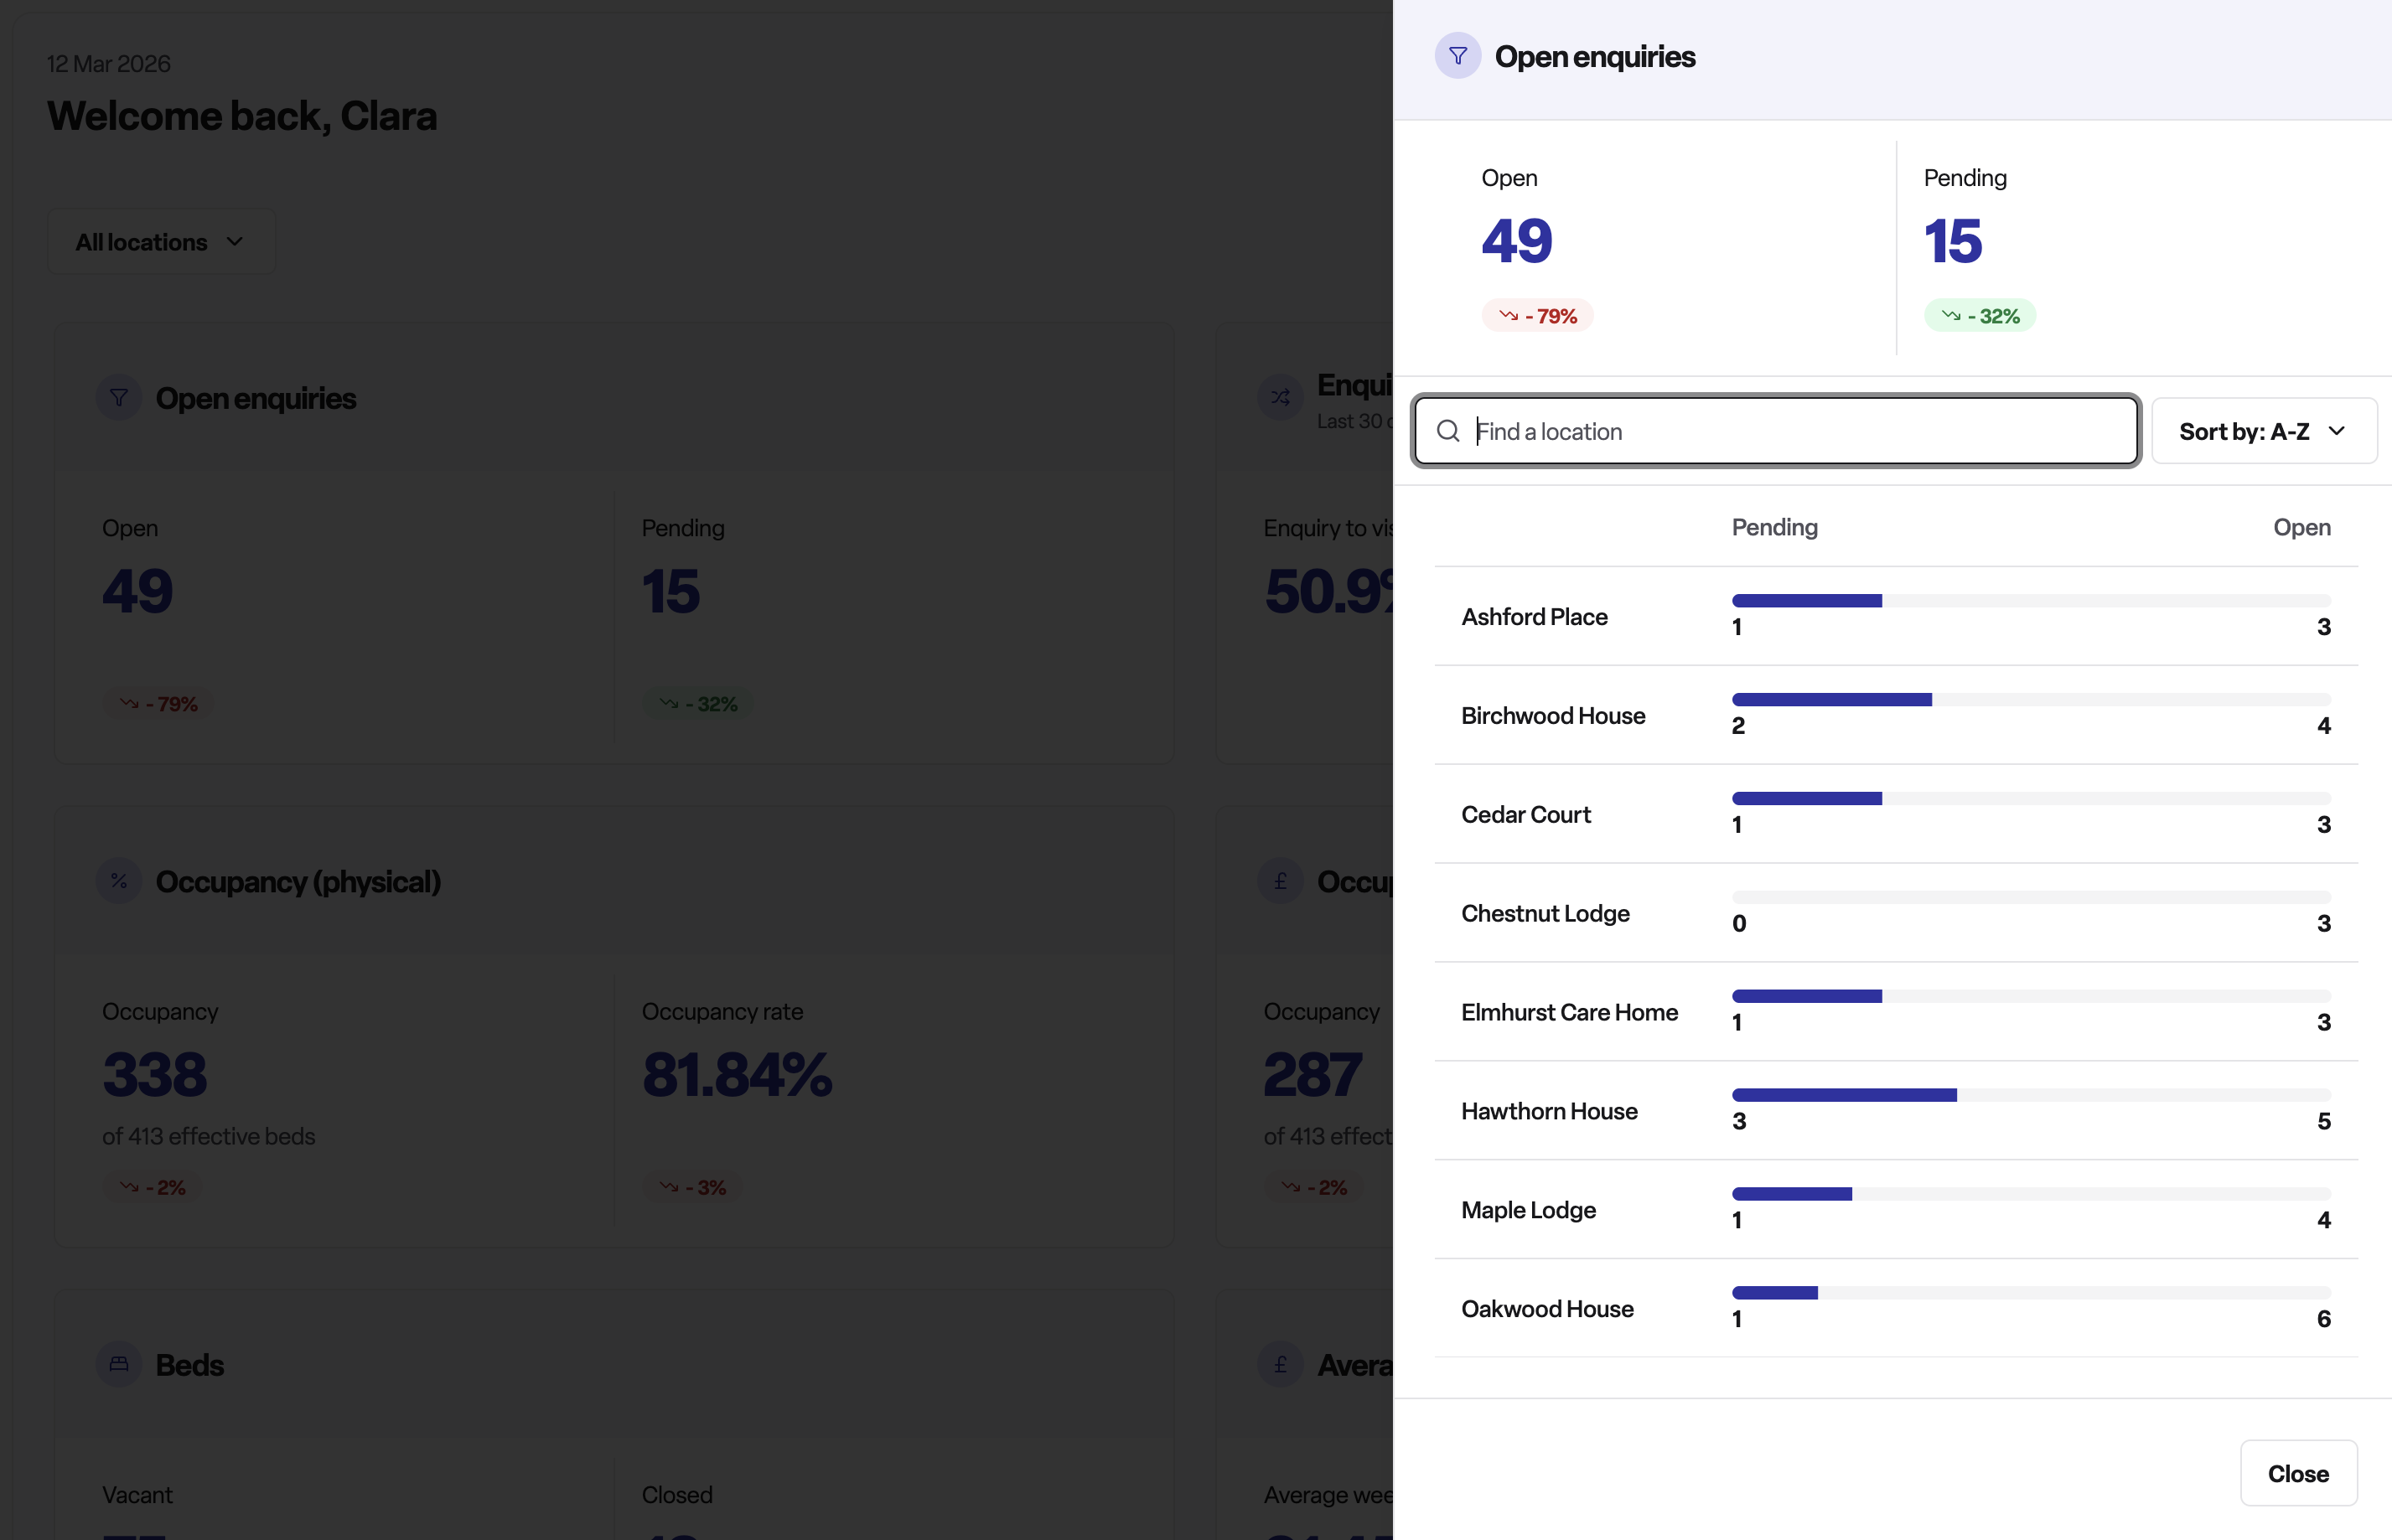Select the Ashford Place row label

1534,617
